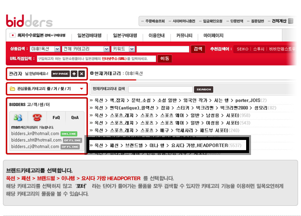
Task: Click the OFFLINE badge beside bidders_cj
Action: tap(70, 147)
